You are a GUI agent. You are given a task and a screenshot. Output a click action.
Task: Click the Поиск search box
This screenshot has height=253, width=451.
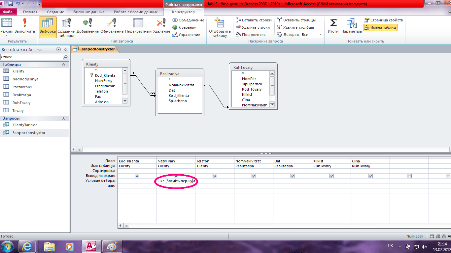(x=31, y=57)
